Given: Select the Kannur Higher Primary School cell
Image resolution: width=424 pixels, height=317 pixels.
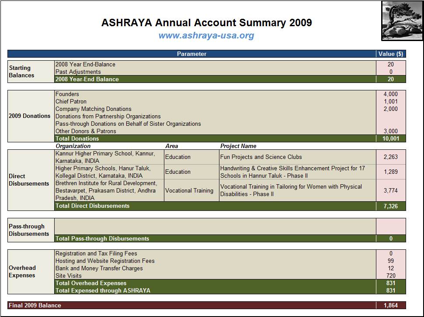Looking at the screenshot, I should click(109, 157).
